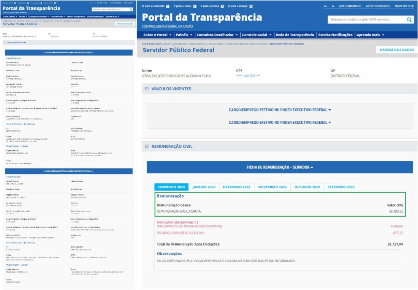The width and height of the screenshot is (418, 290).
Task: Follow the 'Ir para a busca' skip link
Action: coord(212,6)
